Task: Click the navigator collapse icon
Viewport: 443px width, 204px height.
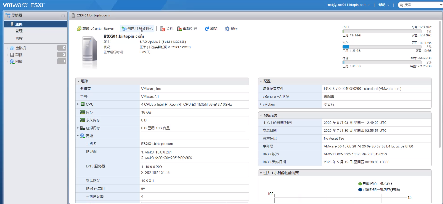Action: pyautogui.click(x=63, y=16)
